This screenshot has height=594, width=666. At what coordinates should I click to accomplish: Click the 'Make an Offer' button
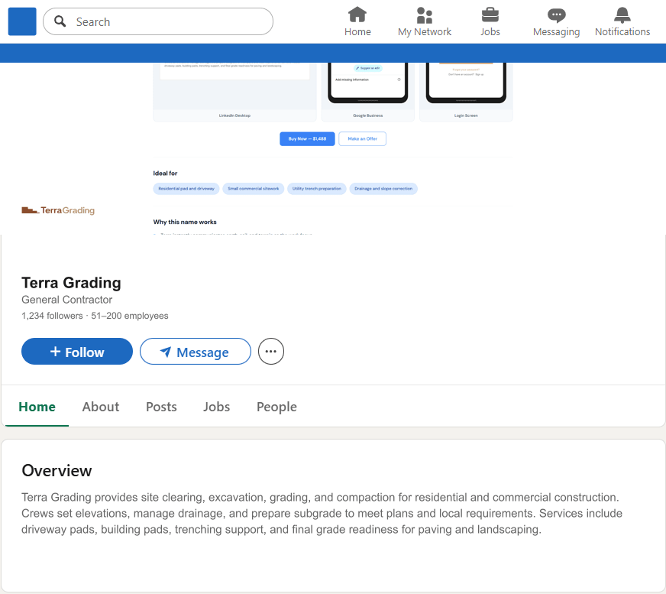[362, 138]
